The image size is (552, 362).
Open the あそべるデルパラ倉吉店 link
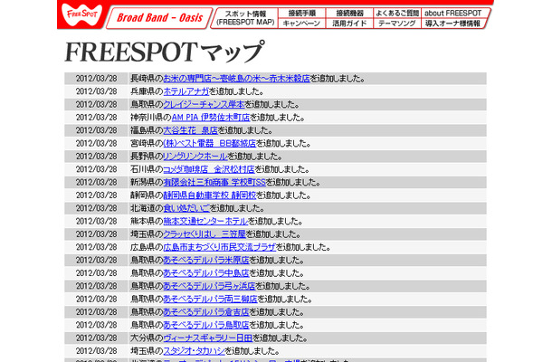coord(206,312)
